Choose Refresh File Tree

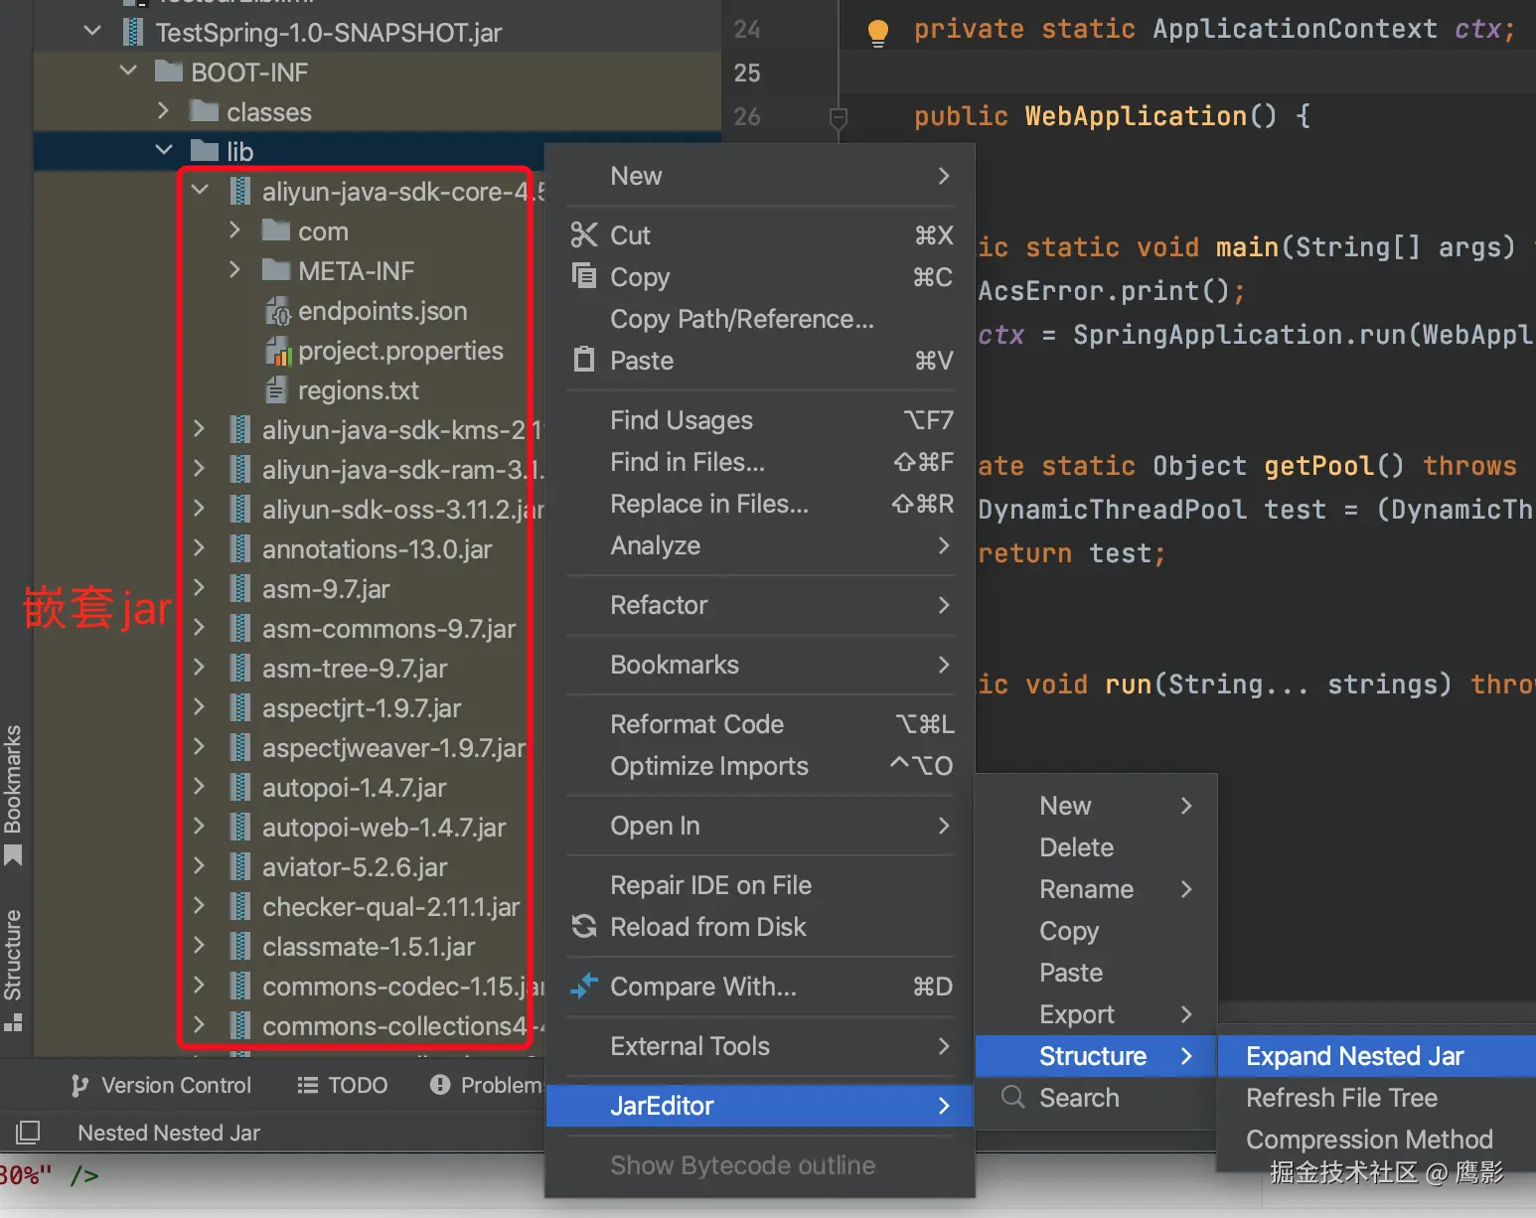click(x=1376, y=1098)
